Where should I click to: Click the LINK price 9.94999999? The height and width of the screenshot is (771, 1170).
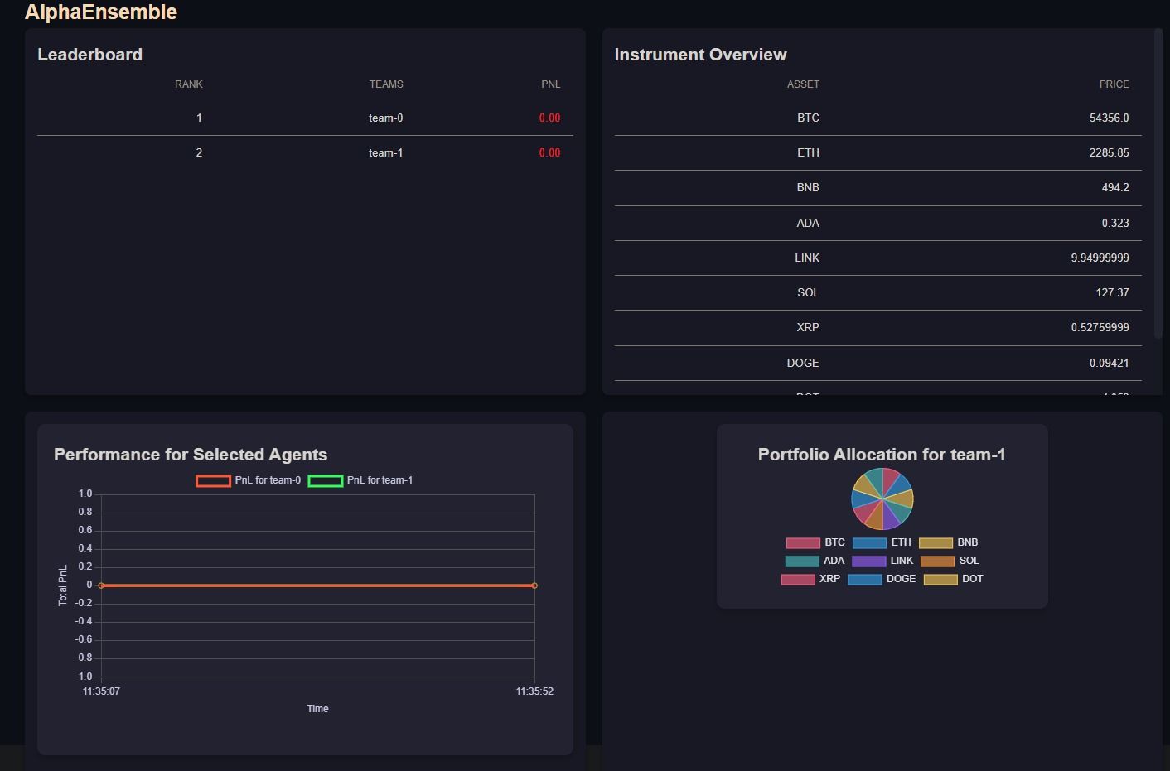pos(1100,258)
